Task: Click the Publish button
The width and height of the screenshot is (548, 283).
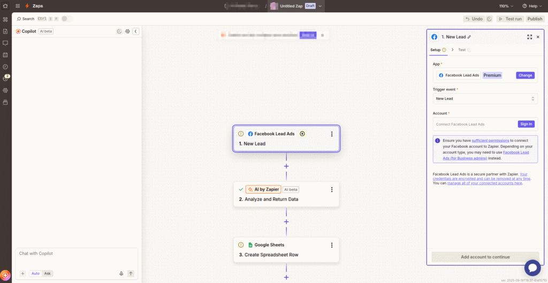Action: (x=535, y=19)
